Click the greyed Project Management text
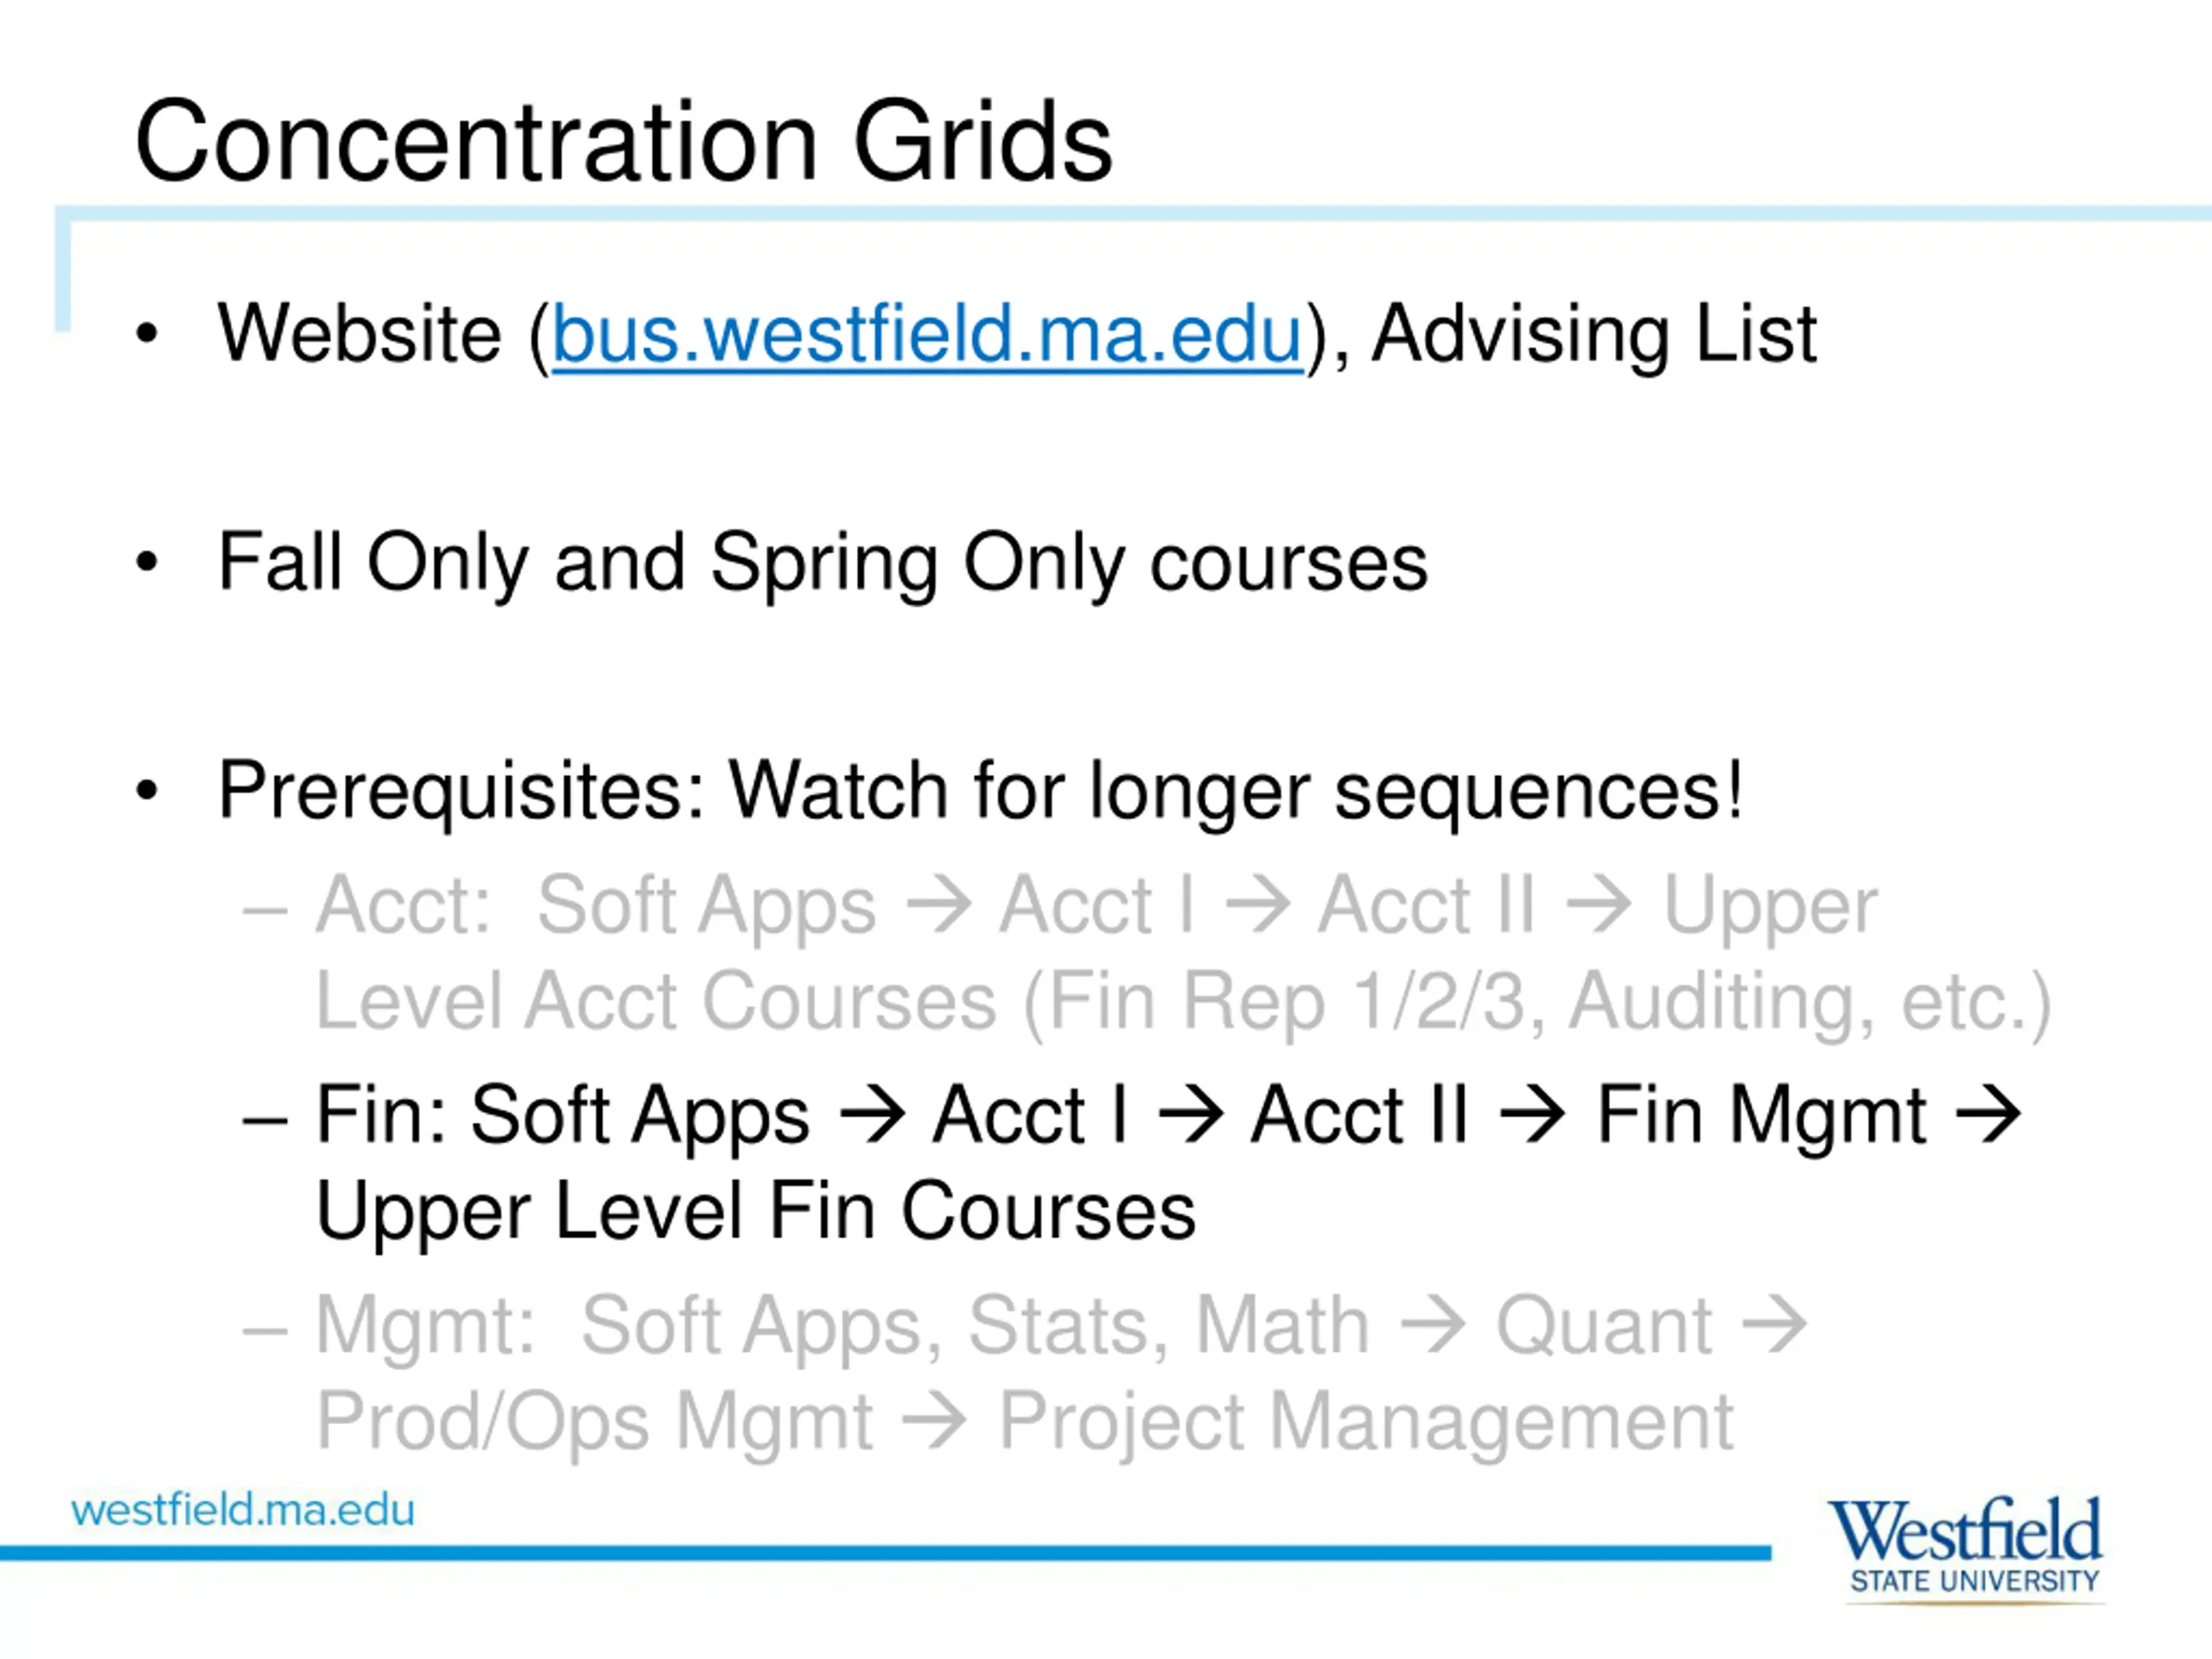The width and height of the screenshot is (2212, 1659). pos(1366,1423)
